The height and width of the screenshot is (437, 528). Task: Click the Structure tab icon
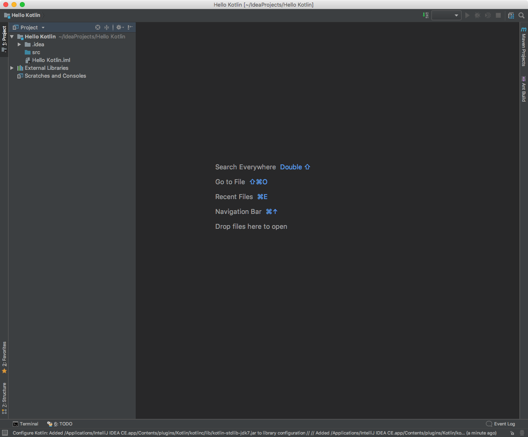[x=4, y=412]
